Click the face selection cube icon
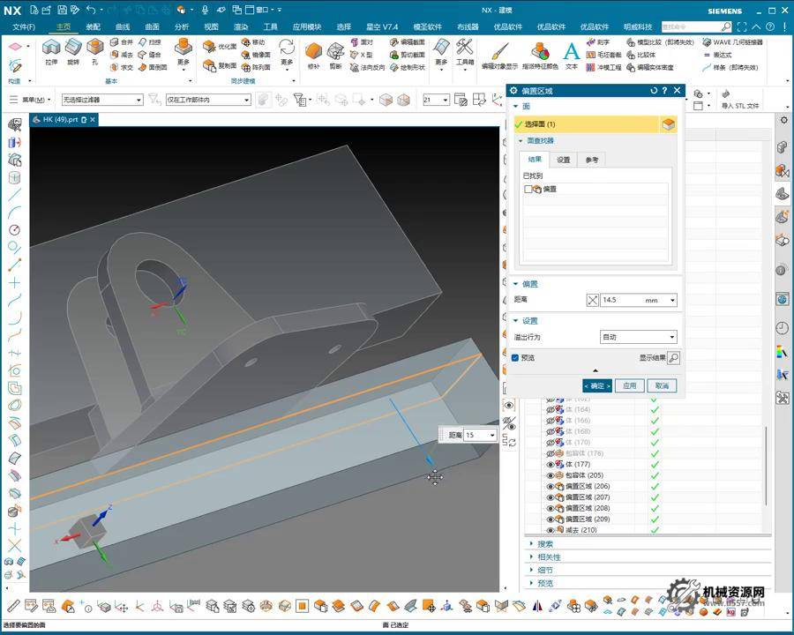Viewport: 794px width, 635px height. pos(669,125)
